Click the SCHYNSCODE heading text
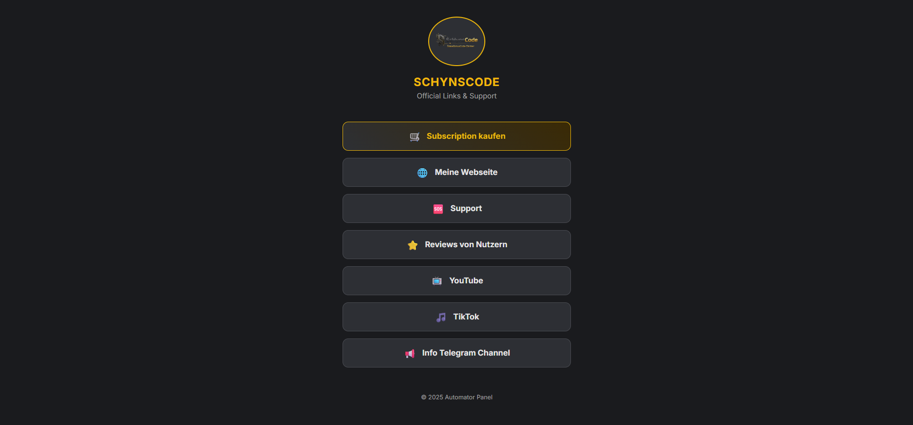The image size is (913, 425). (456, 82)
